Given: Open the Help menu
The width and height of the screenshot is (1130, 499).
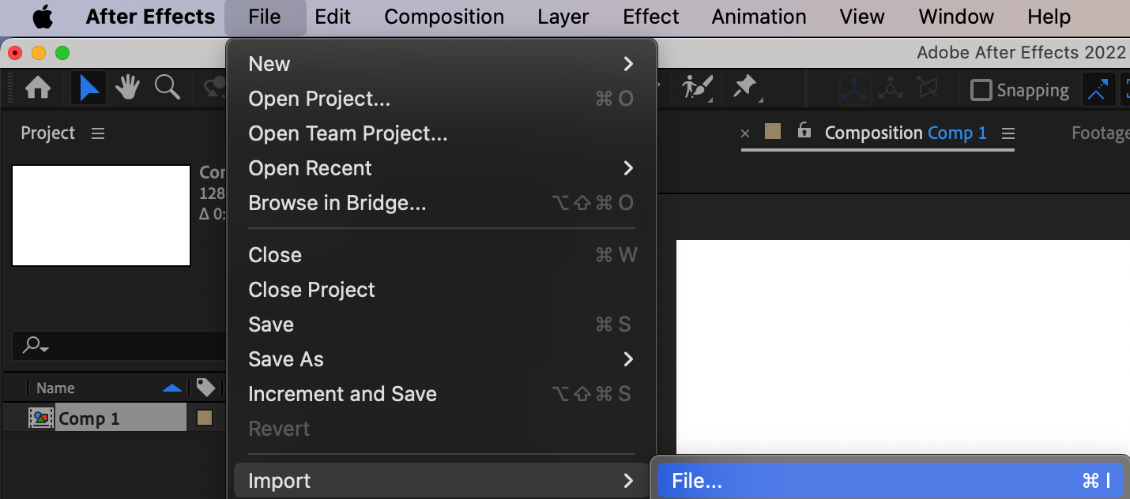Looking at the screenshot, I should tap(1049, 17).
